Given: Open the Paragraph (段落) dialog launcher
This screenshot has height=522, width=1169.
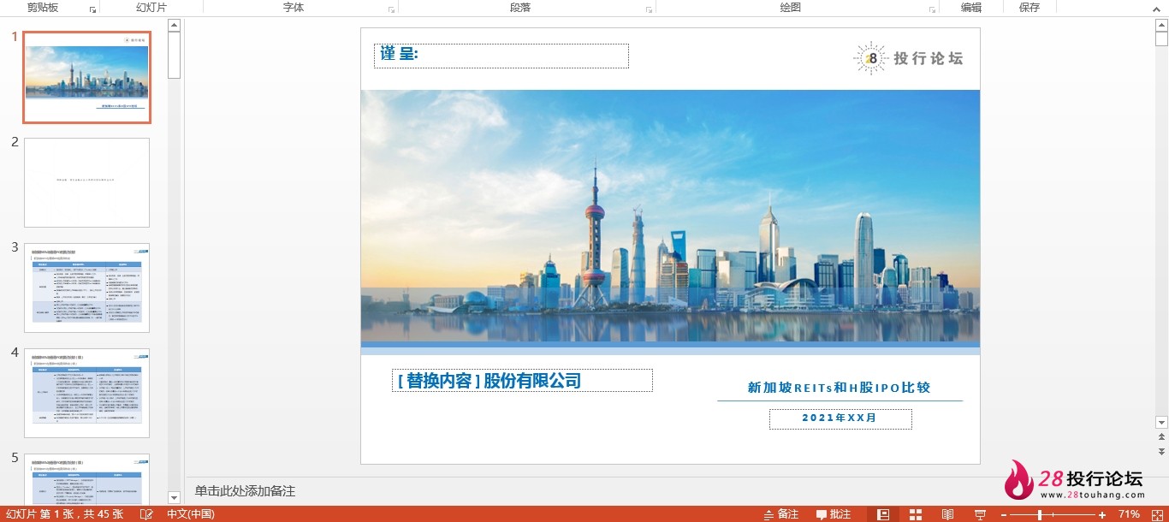Looking at the screenshot, I should [x=649, y=9].
